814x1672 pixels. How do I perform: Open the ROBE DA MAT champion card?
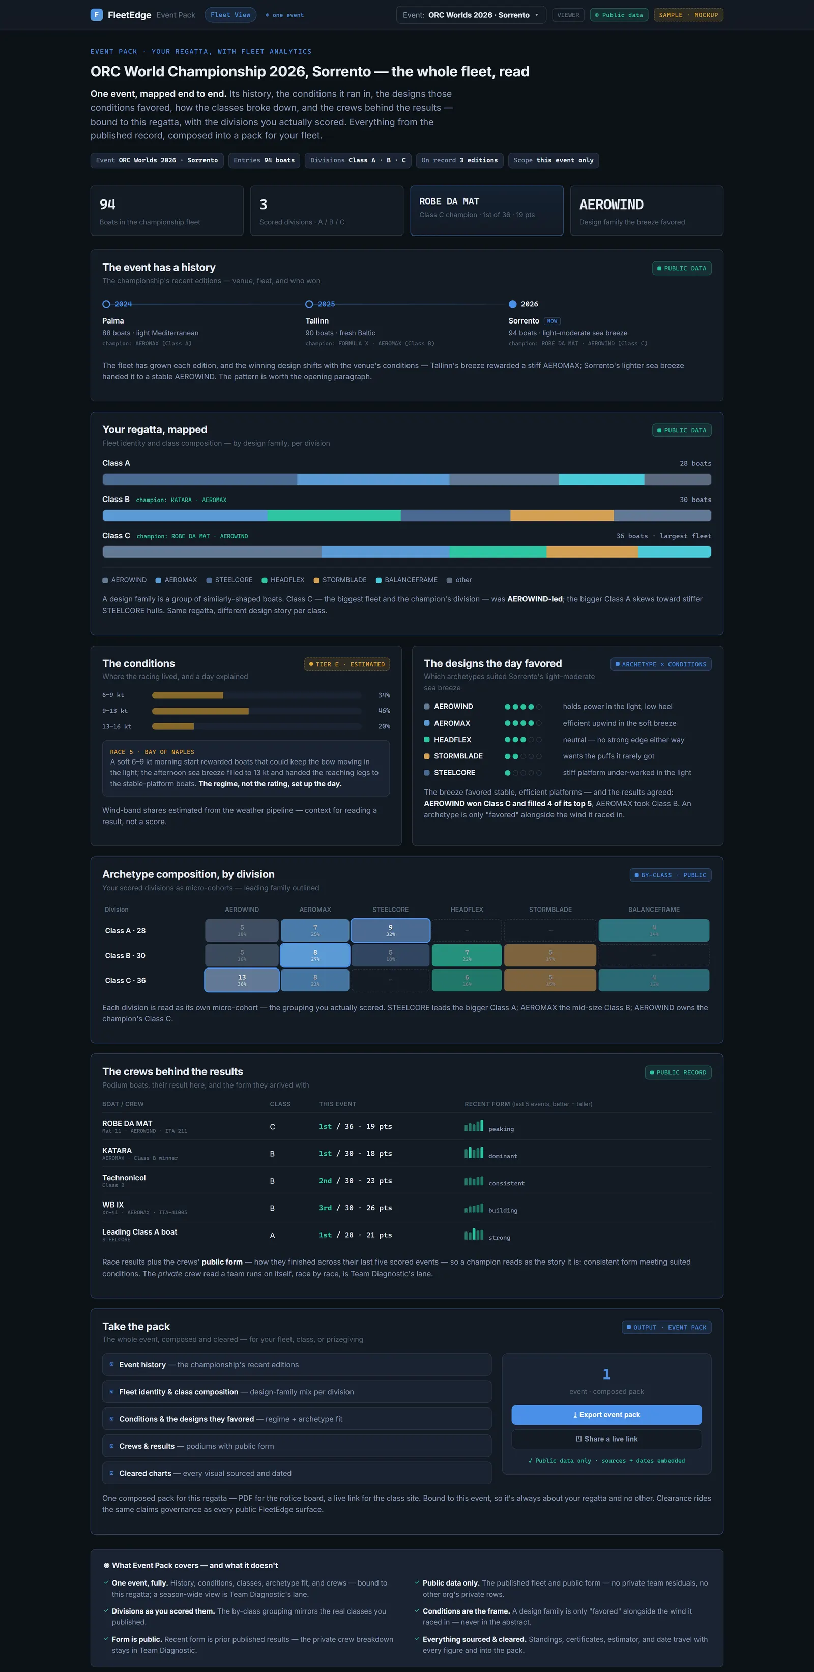tap(487, 210)
